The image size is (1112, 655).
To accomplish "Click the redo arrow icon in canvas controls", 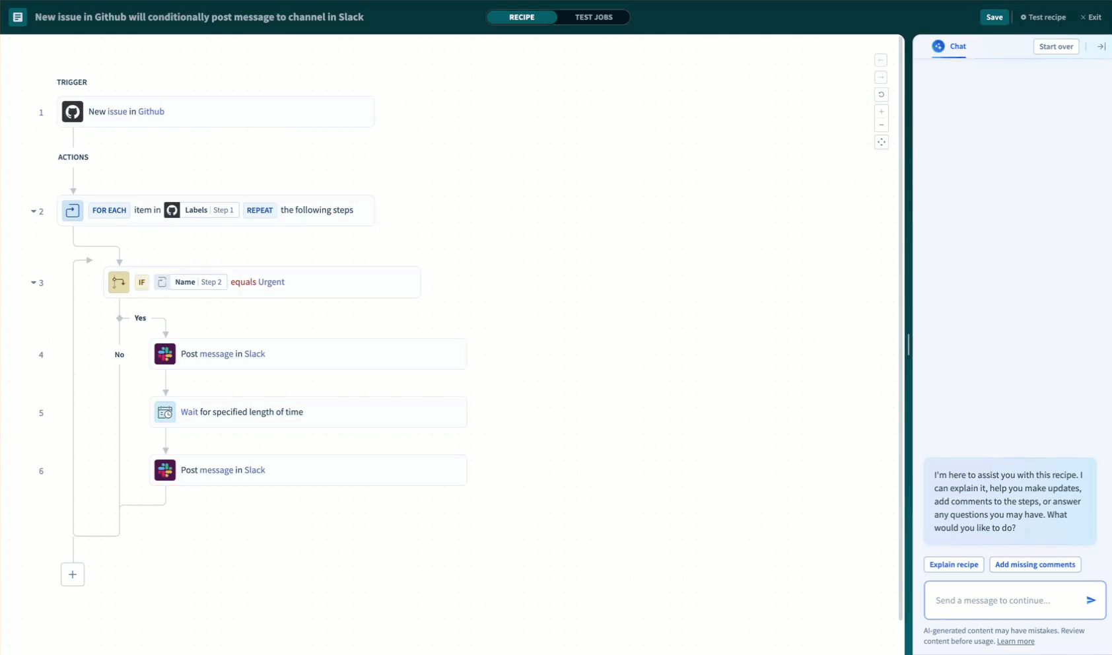I will 882,77.
